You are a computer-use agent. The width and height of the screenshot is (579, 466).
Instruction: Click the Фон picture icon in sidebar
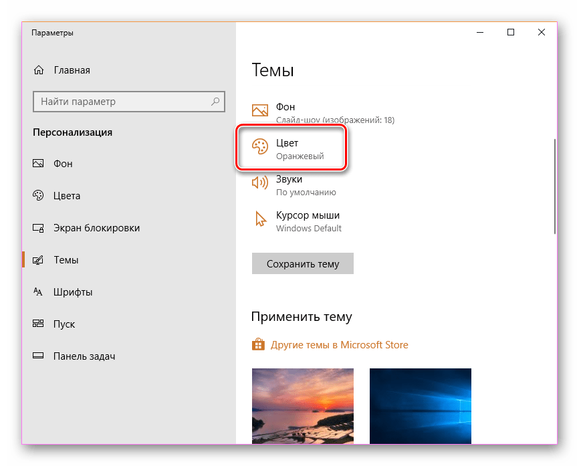point(39,164)
